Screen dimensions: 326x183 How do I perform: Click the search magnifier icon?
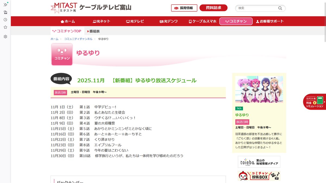[x=280, y=8]
